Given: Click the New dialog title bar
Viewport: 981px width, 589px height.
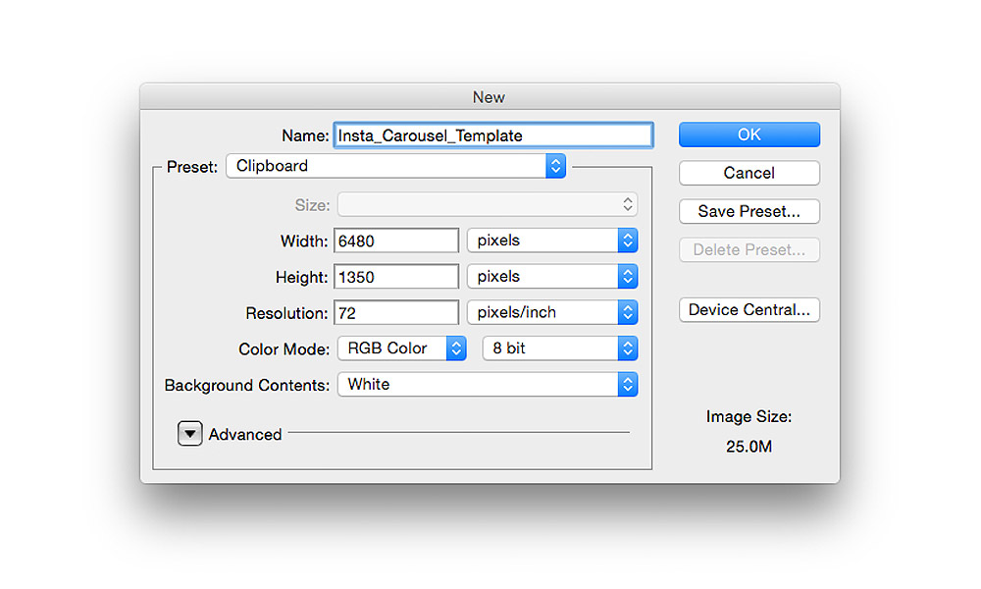Looking at the screenshot, I should [x=489, y=96].
